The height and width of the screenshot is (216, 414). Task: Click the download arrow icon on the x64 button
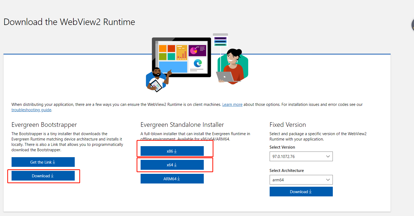[x=176, y=165]
